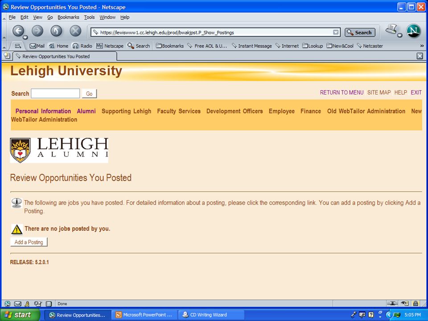Open the Window menu

click(107, 17)
